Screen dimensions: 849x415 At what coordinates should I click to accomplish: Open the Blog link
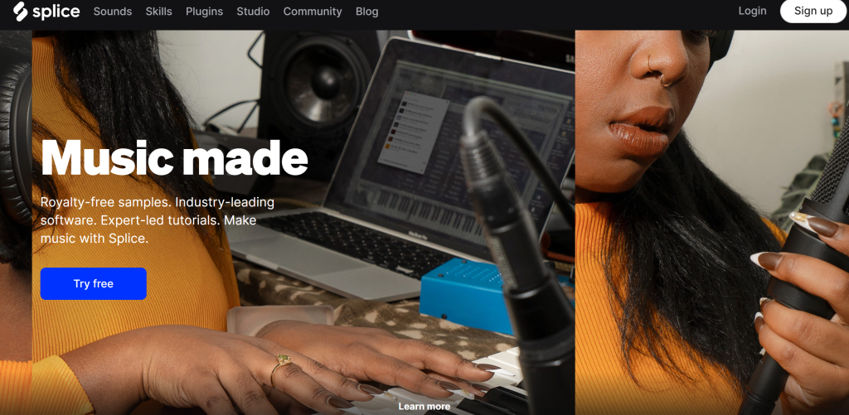point(367,12)
